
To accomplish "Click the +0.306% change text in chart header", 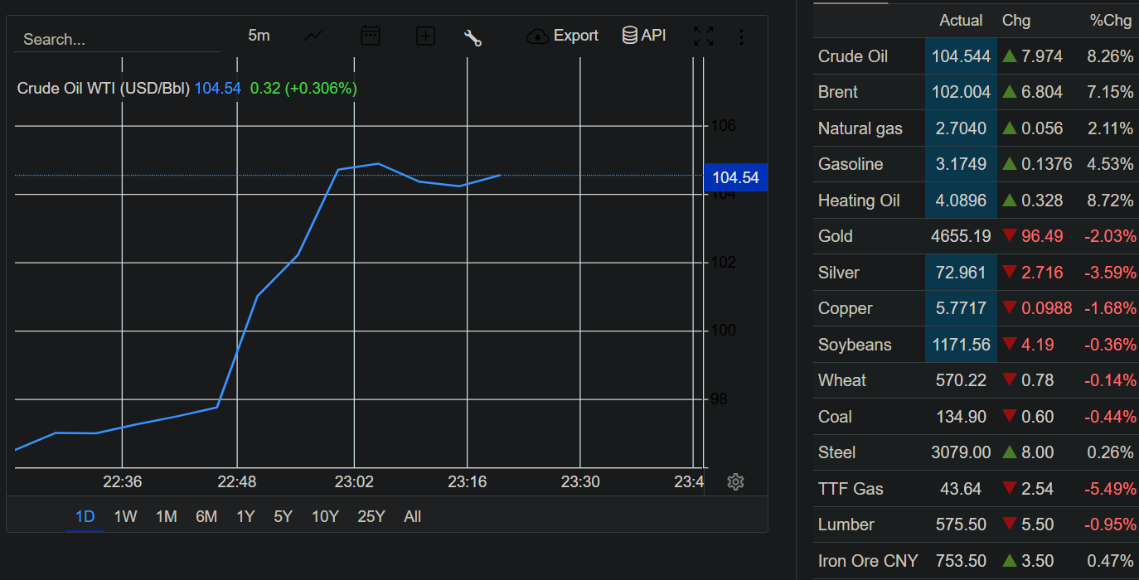I will [321, 88].
